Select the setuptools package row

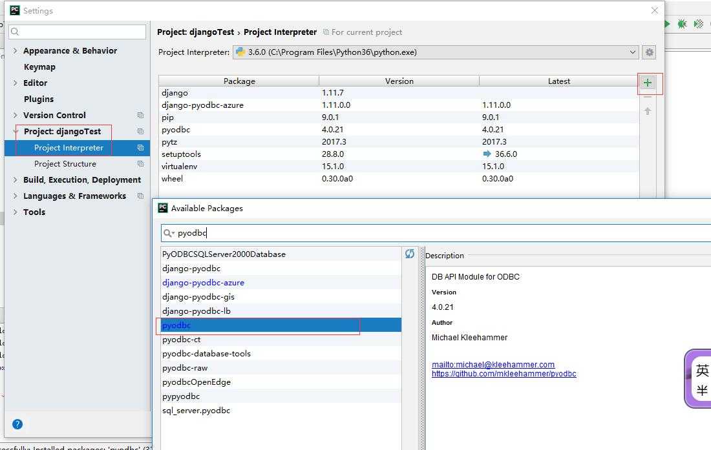[x=399, y=154]
